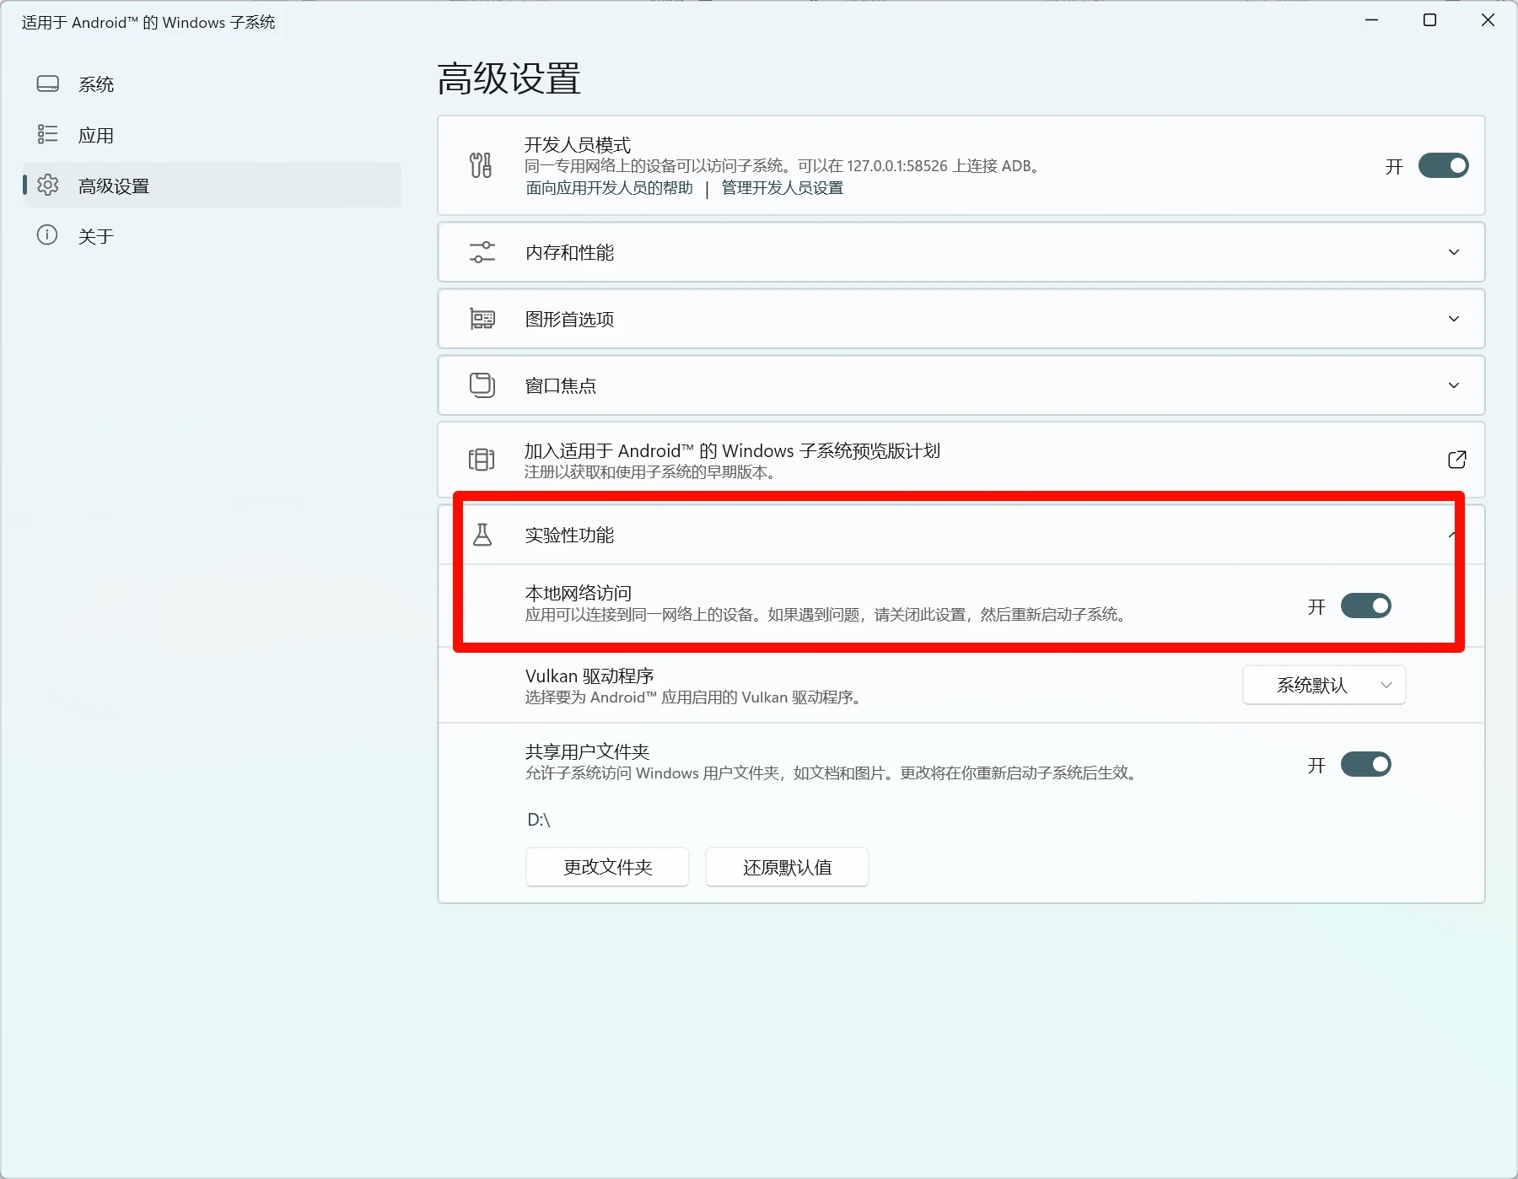Click the shared folder path D:\
The width and height of the screenshot is (1518, 1179).
(x=539, y=820)
